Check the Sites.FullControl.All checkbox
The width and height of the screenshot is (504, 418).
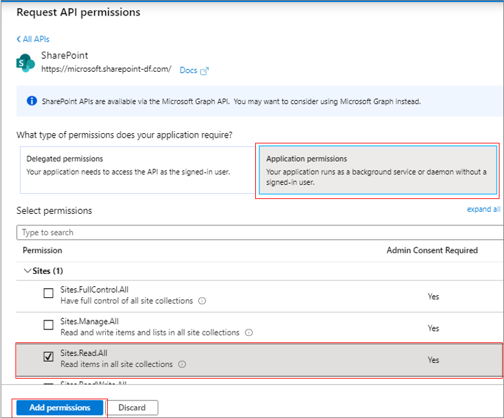point(48,293)
